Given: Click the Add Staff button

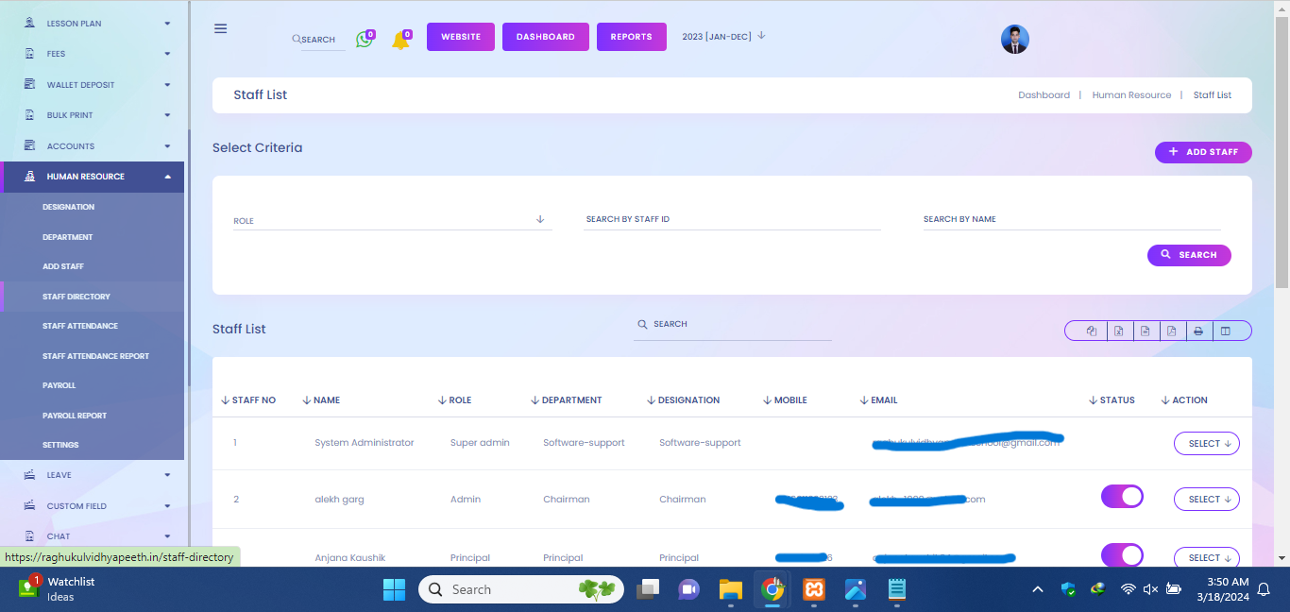Looking at the screenshot, I should click(x=1202, y=152).
